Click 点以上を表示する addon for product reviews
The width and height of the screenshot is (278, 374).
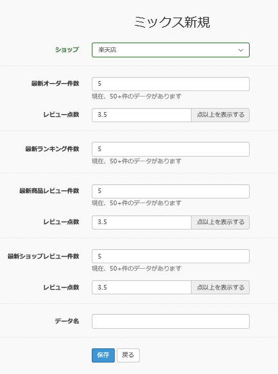coord(220,222)
